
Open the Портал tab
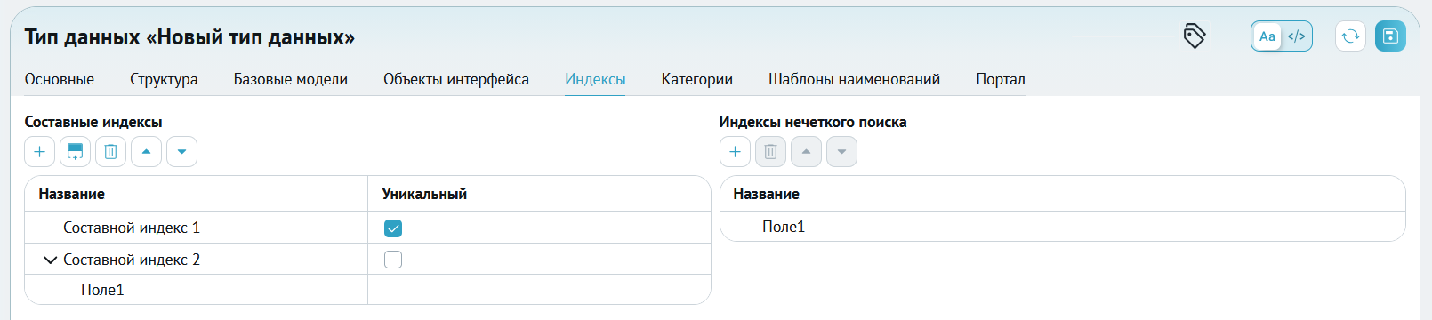click(1001, 79)
